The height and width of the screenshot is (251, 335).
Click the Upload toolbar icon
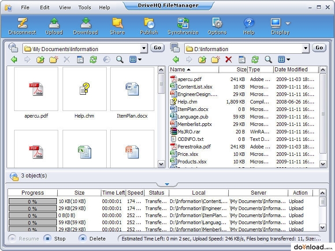[54, 26]
